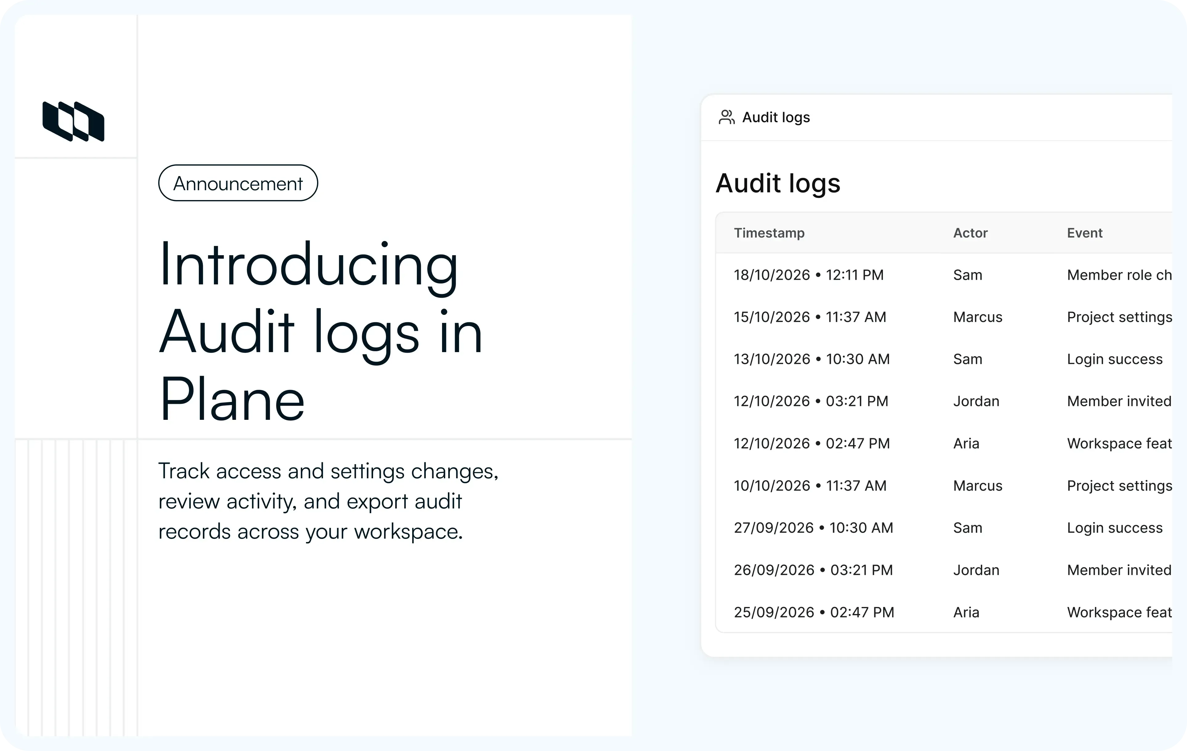Select timestamp 18/10/2026 • 12:11 PM
This screenshot has height=751, width=1187.
point(808,275)
